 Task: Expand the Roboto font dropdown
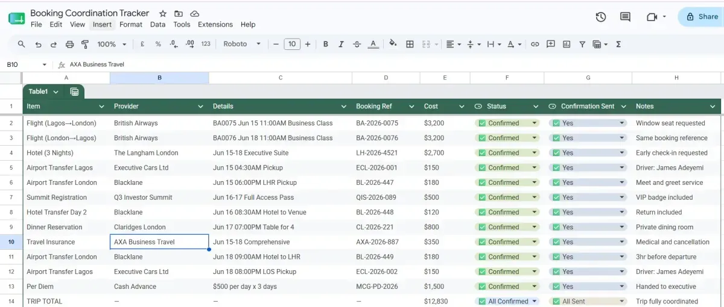coord(243,44)
